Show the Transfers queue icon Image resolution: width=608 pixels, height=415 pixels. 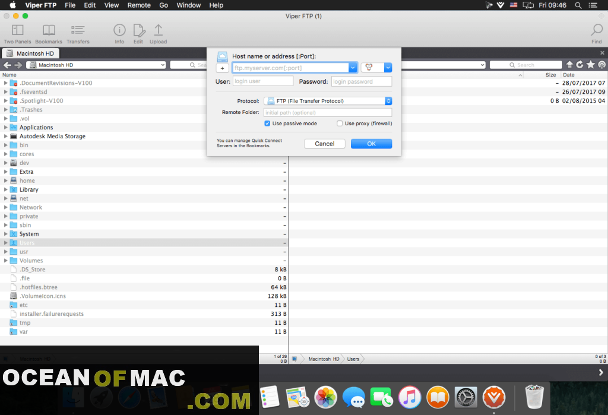(78, 30)
